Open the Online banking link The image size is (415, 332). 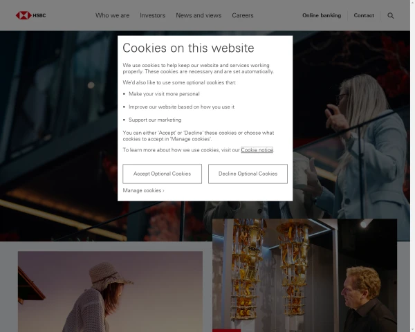pos(321,15)
